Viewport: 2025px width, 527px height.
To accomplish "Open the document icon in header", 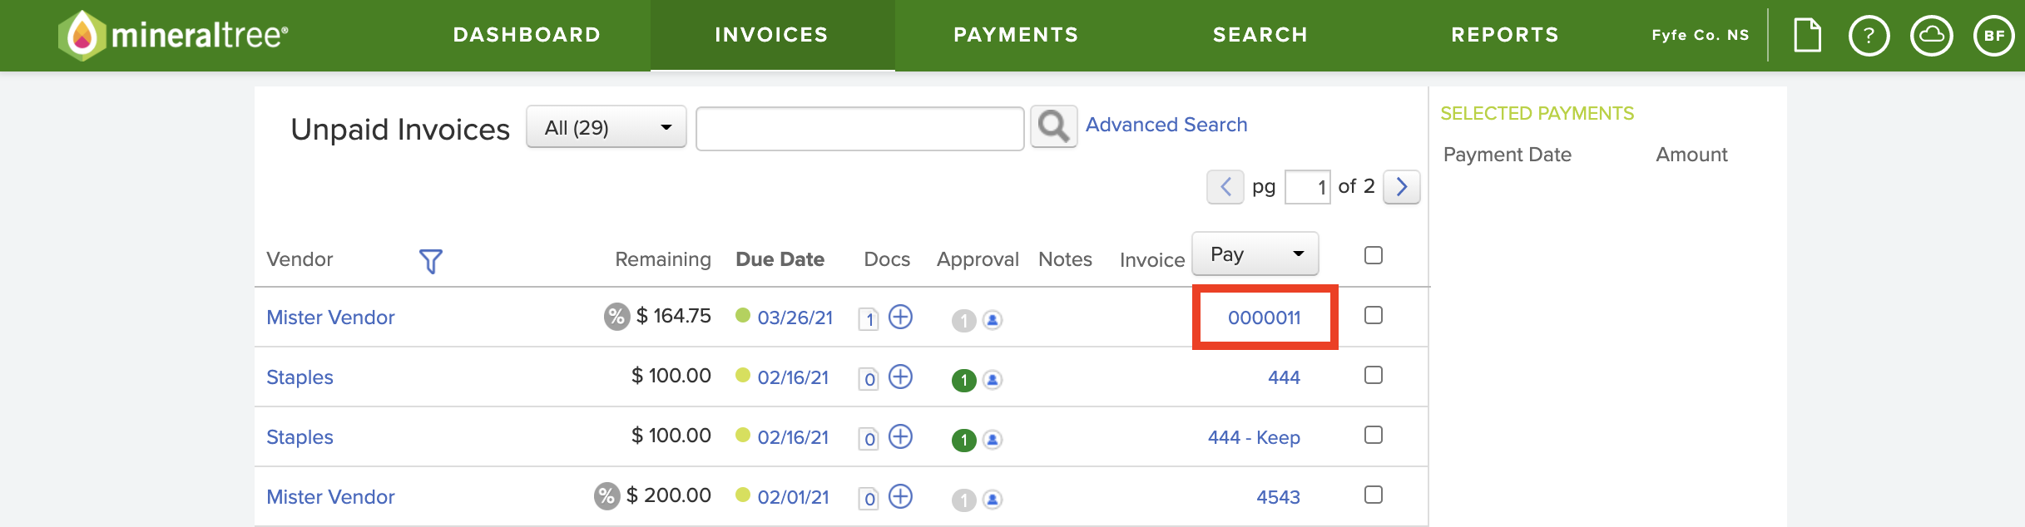I will click(1807, 36).
